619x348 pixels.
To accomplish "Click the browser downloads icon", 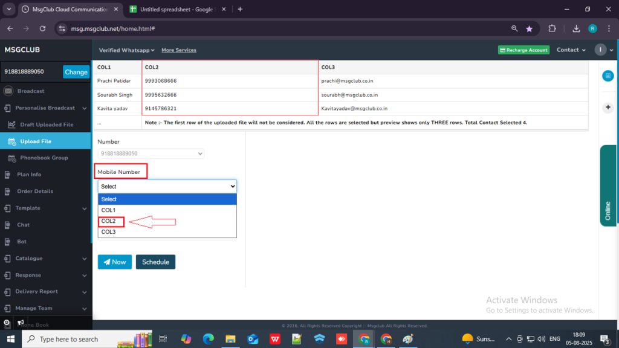I will [x=576, y=28].
